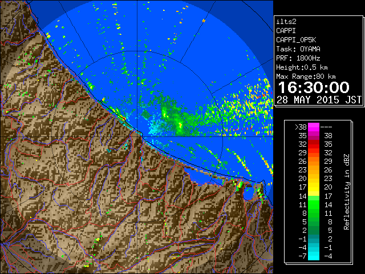Click the CAPPI_0P5K product label
365x274 pixels.
tap(296, 40)
